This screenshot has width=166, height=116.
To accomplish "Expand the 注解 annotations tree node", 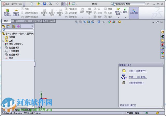I will tap(3, 41).
